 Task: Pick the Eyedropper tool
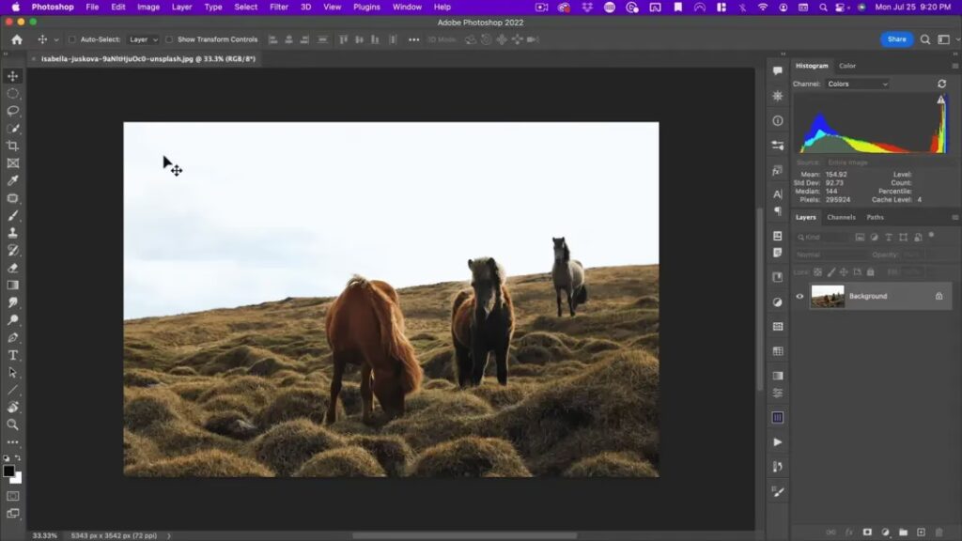tap(13, 180)
